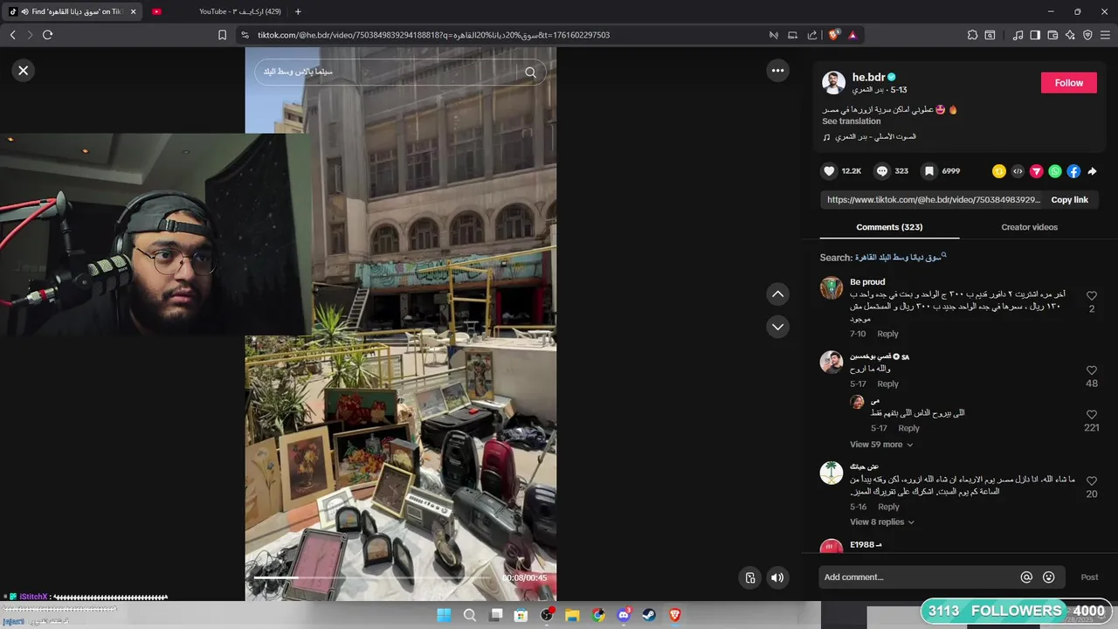Image resolution: width=1118 pixels, height=629 pixels.
Task: Click the Add comment input field
Action: point(917,577)
